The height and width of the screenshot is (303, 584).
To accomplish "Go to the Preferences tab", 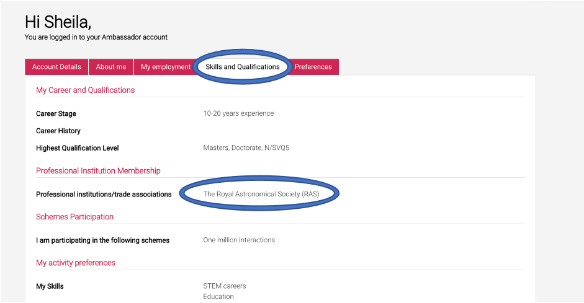I will tap(313, 67).
